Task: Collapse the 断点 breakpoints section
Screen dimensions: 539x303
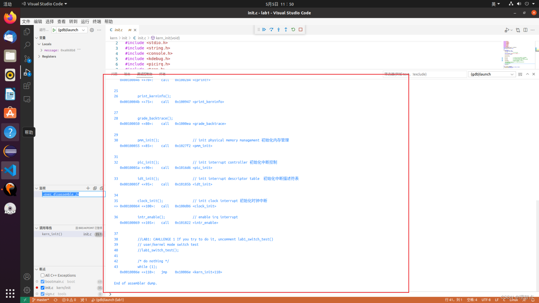Action: [x=37, y=269]
